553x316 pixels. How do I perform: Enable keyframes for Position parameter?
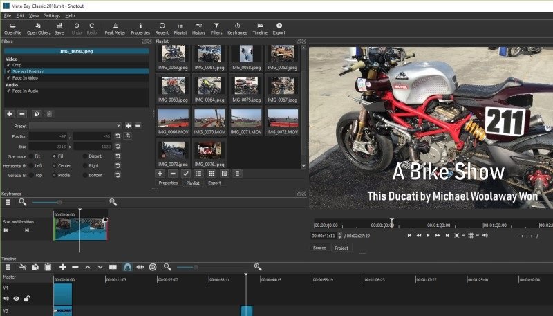coord(127,136)
